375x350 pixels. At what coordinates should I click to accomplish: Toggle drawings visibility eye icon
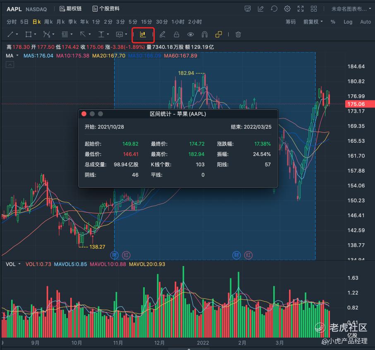coord(190,34)
